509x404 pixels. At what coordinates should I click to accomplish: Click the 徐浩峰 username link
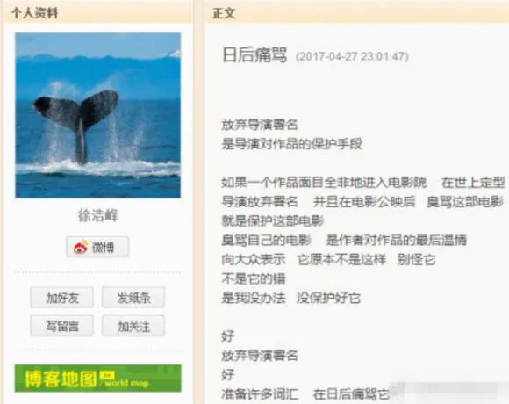97,215
